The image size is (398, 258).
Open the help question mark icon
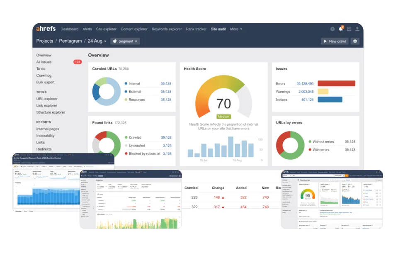point(332,29)
